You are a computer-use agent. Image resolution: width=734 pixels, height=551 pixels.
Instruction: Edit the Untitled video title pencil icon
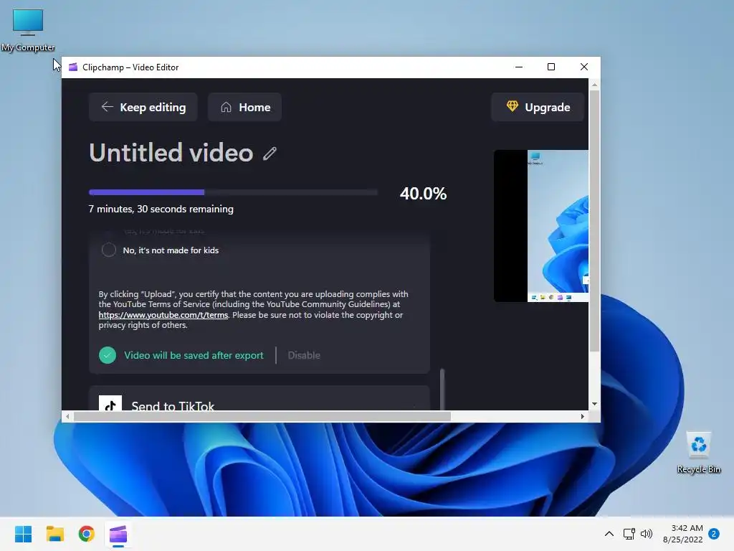point(270,154)
